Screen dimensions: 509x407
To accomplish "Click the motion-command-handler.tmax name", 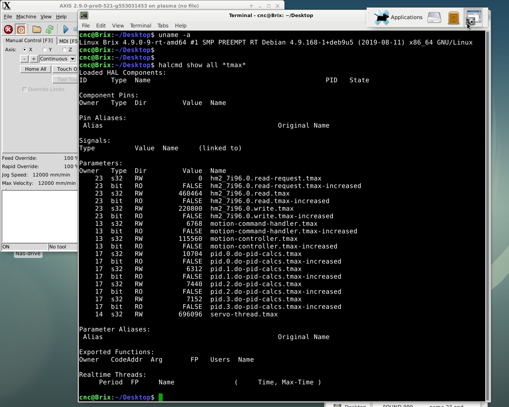I will pos(264,224).
